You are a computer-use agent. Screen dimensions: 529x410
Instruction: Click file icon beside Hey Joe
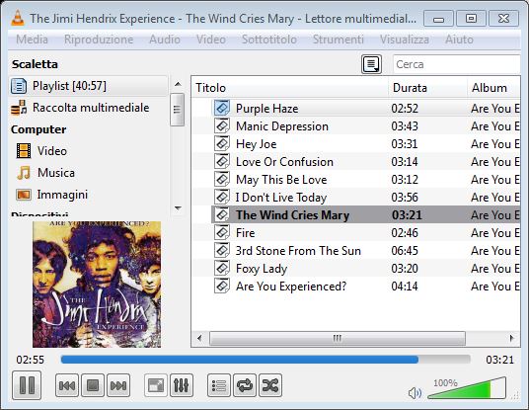(222, 143)
